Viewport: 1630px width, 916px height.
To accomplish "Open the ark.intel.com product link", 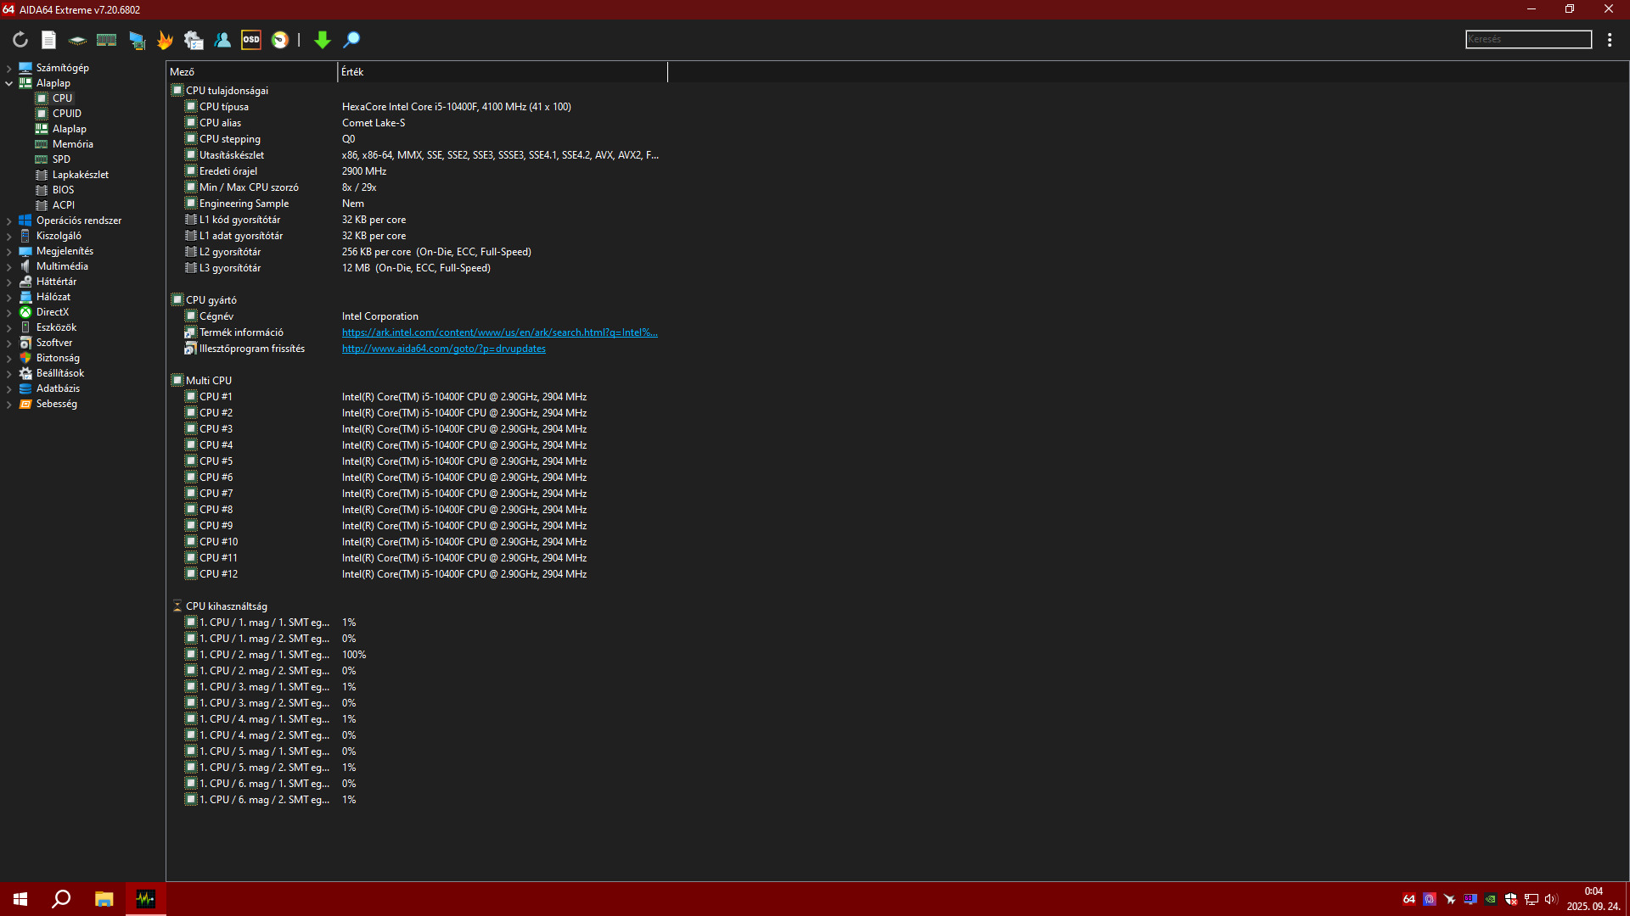I will pos(499,332).
